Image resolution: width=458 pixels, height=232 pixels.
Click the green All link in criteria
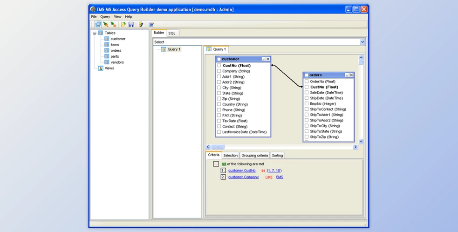click(224, 164)
